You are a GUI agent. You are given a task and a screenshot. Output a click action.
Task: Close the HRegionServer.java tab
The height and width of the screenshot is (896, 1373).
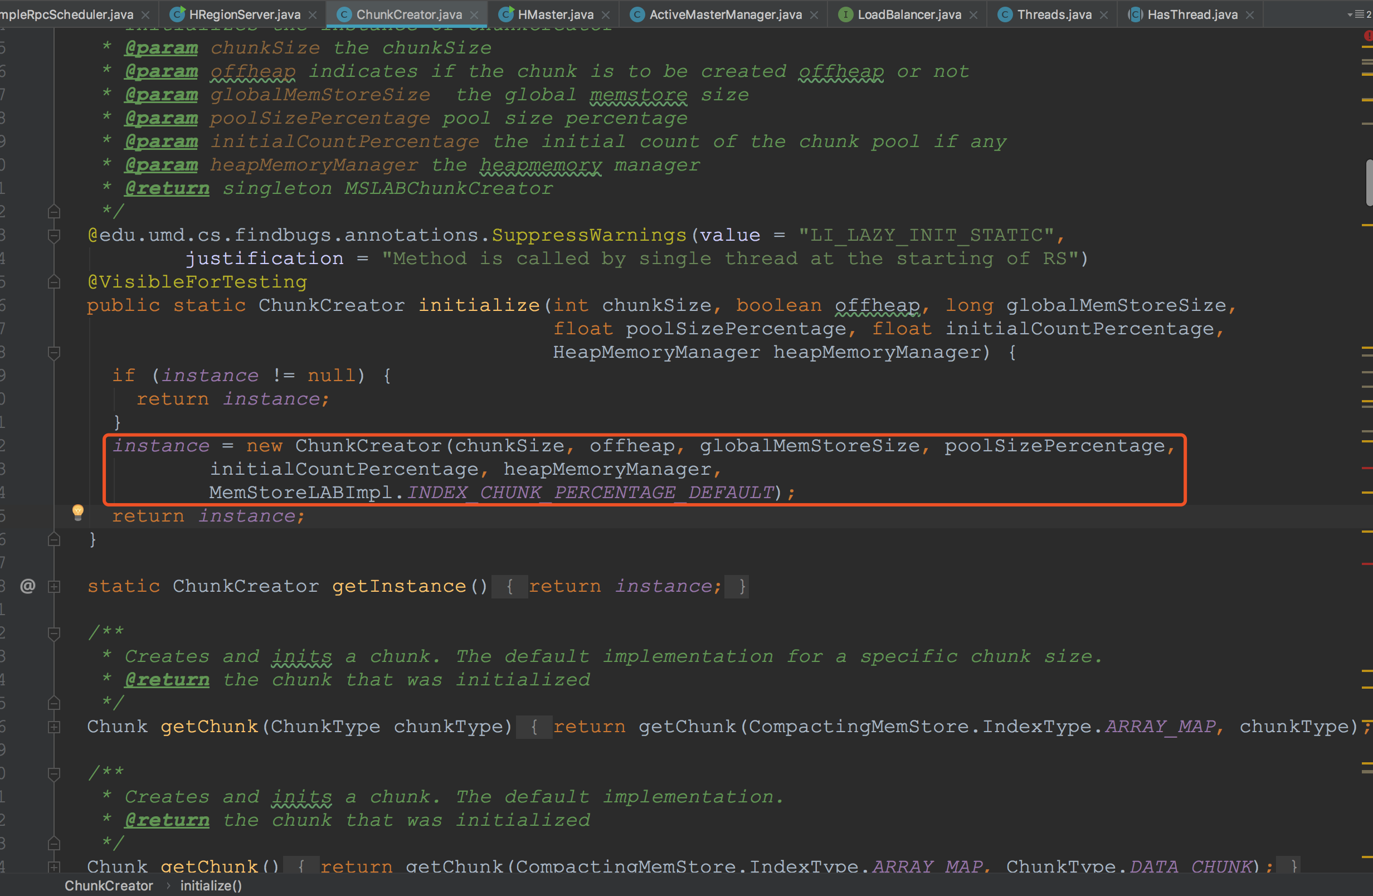313,15
